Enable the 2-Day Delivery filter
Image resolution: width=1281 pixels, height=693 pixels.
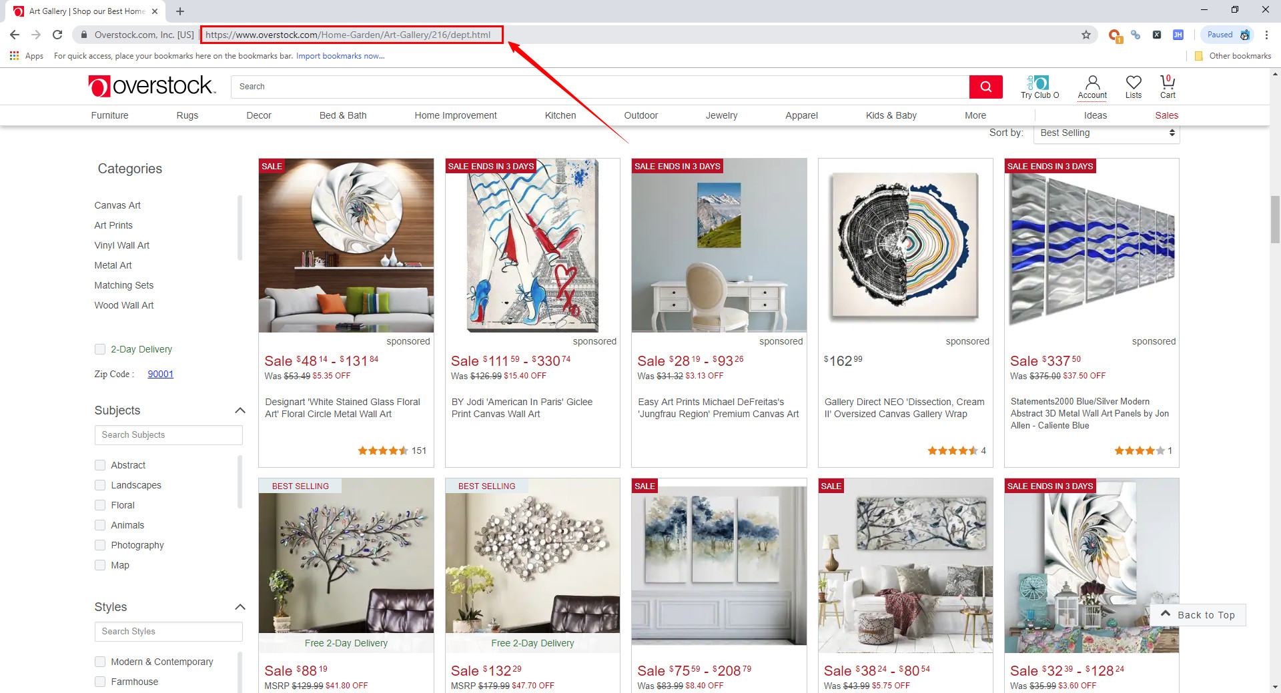point(100,348)
